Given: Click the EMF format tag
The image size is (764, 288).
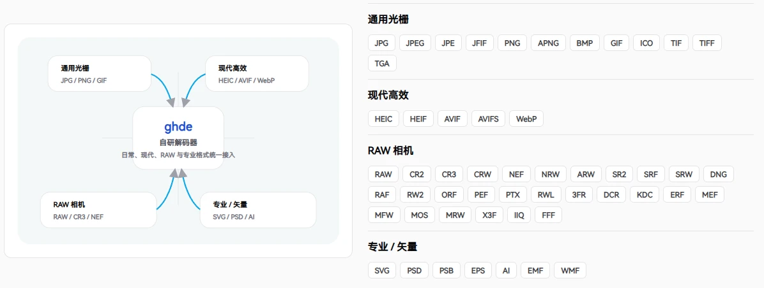Looking at the screenshot, I should point(535,270).
